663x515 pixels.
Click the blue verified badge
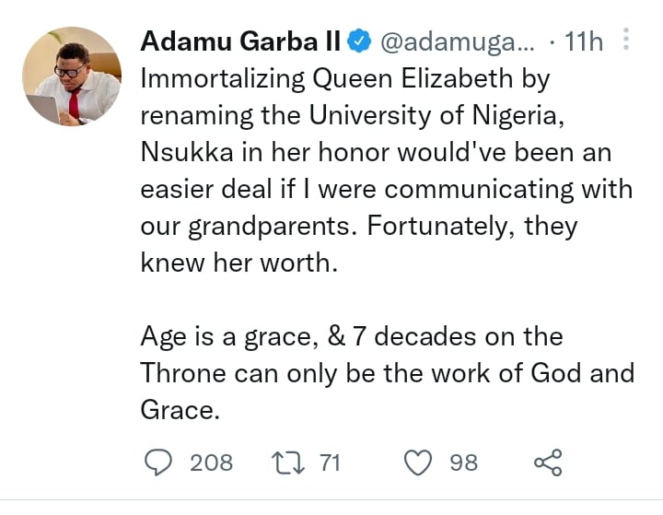360,42
